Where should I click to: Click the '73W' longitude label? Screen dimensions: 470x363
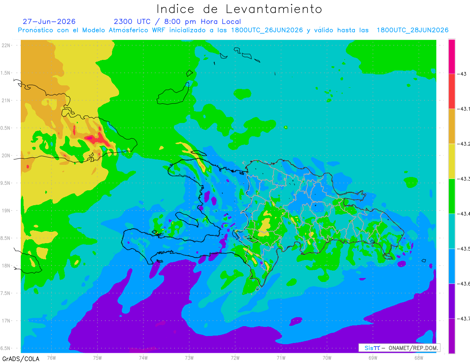pyautogui.click(x=189, y=358)
